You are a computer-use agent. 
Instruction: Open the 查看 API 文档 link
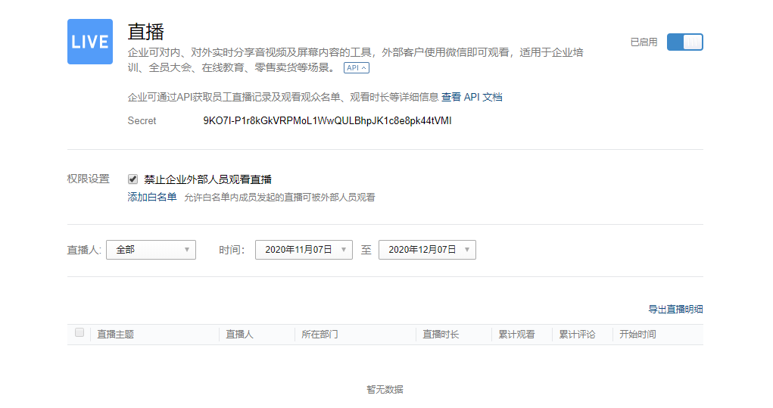[x=471, y=97]
